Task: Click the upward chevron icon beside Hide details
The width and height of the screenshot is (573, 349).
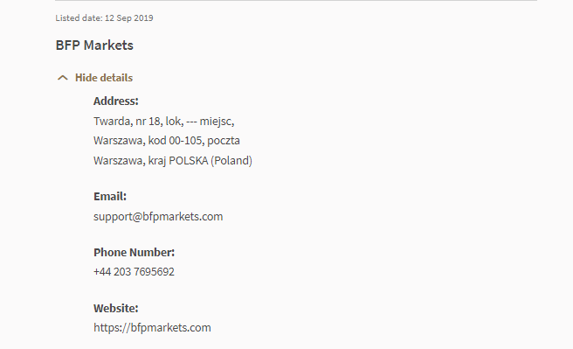Action: [63, 78]
